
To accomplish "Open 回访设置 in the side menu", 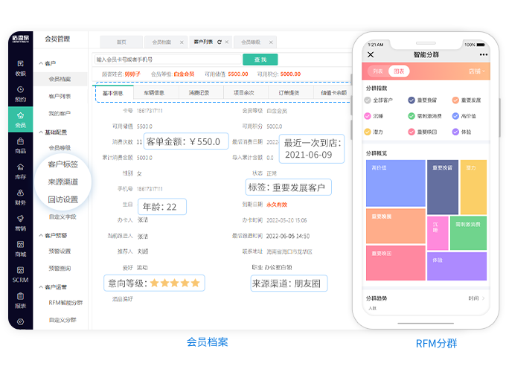I will tap(63, 199).
